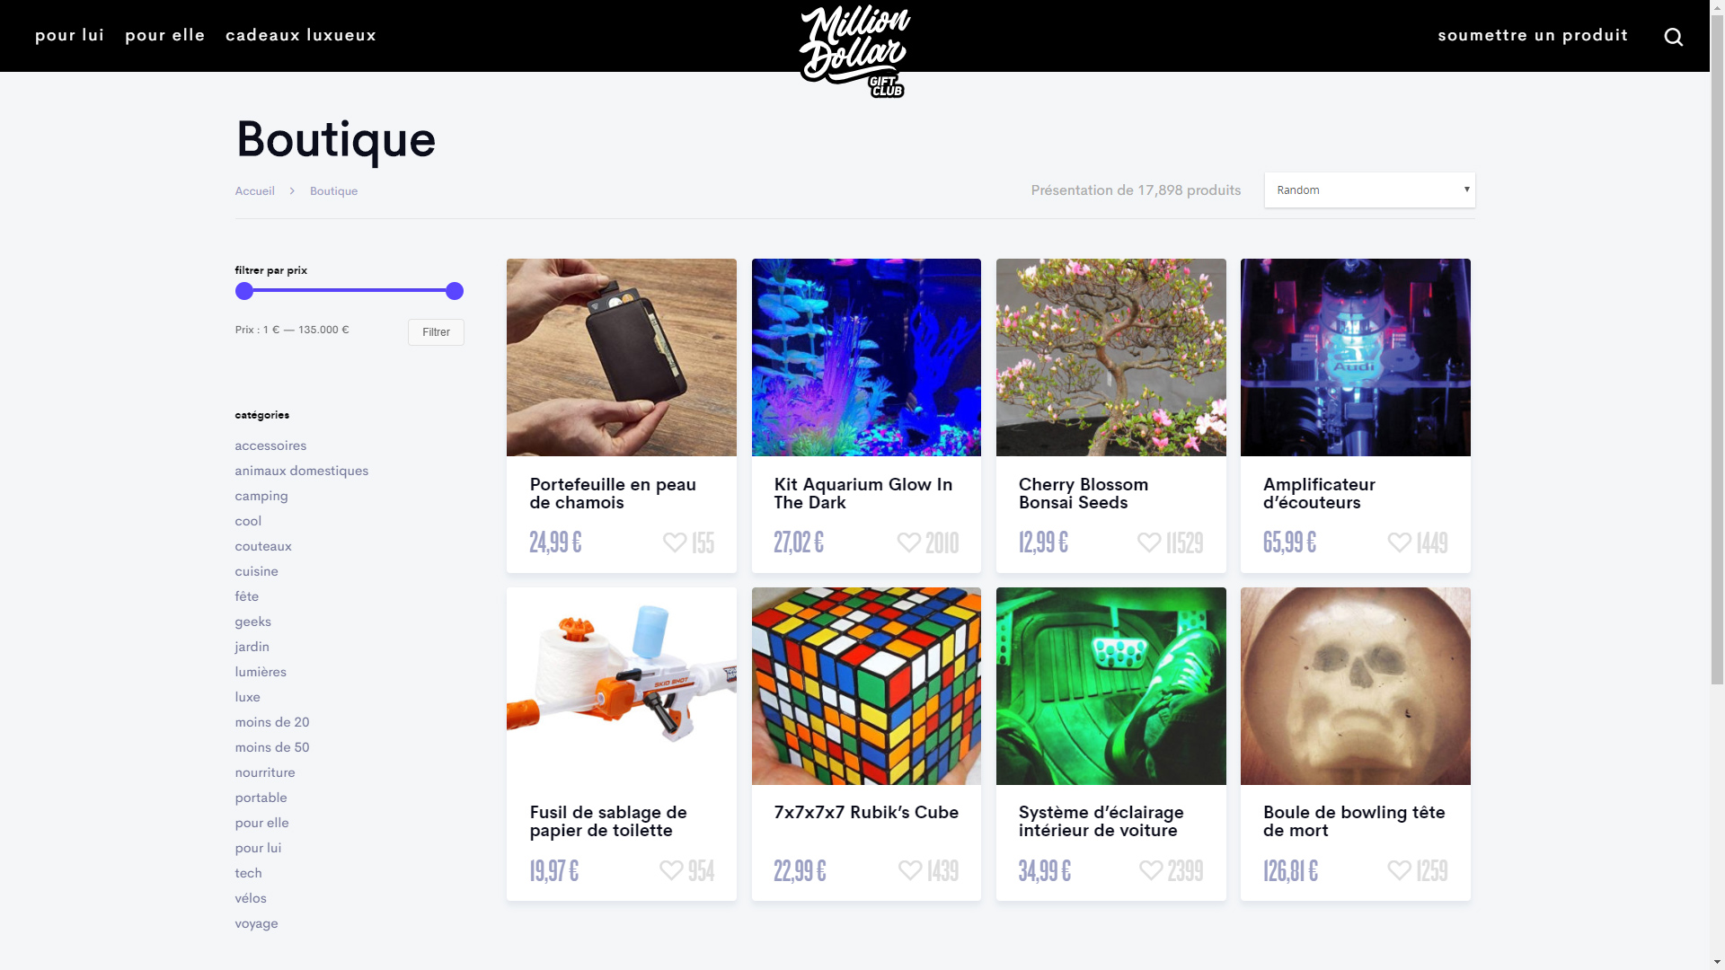1725x970 pixels.
Task: Heart the Système d'éclairage intérieur product
Action: 1151,870
